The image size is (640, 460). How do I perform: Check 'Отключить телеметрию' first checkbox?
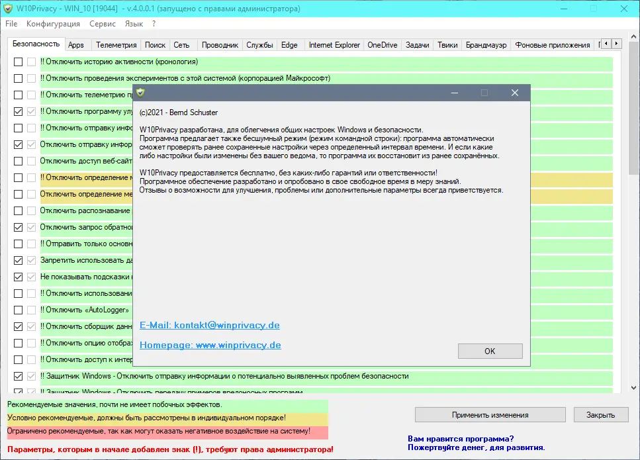(18, 95)
